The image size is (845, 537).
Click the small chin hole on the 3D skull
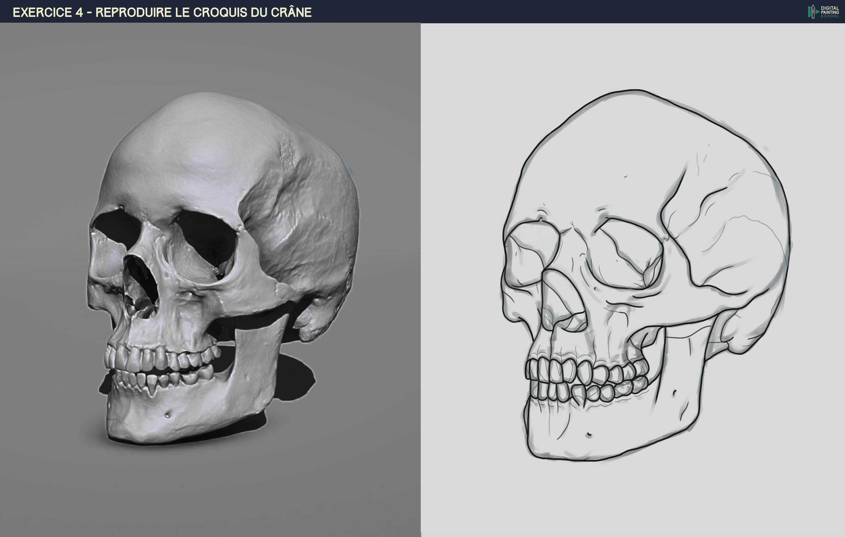point(167,415)
